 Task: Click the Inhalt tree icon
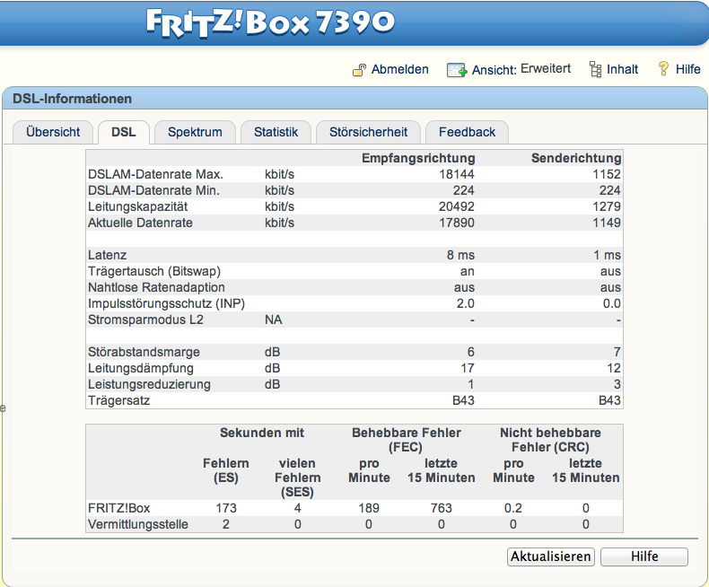[596, 69]
